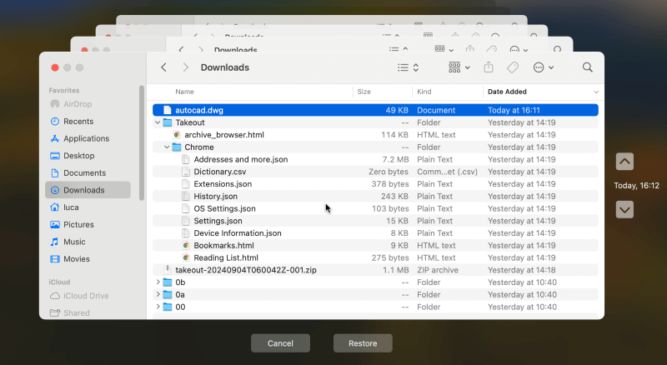
Task: Select the Extensions.json file
Action: (376, 184)
